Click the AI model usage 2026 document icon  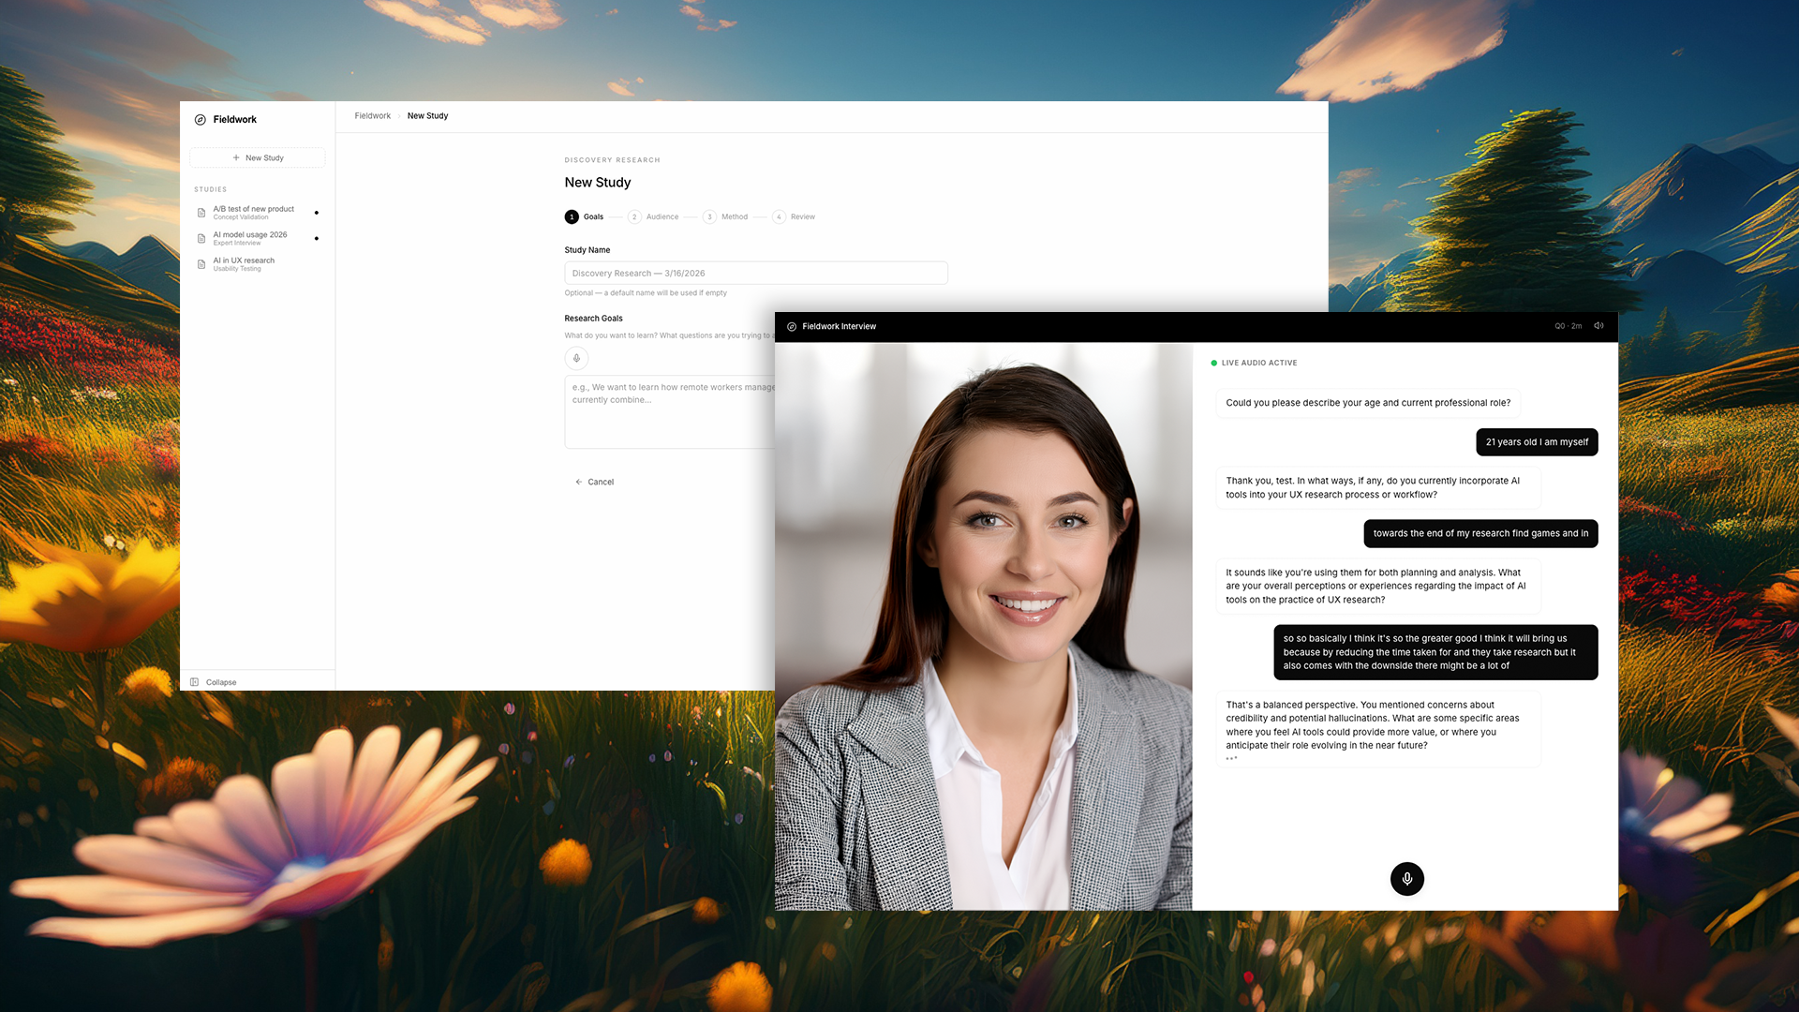tap(201, 238)
